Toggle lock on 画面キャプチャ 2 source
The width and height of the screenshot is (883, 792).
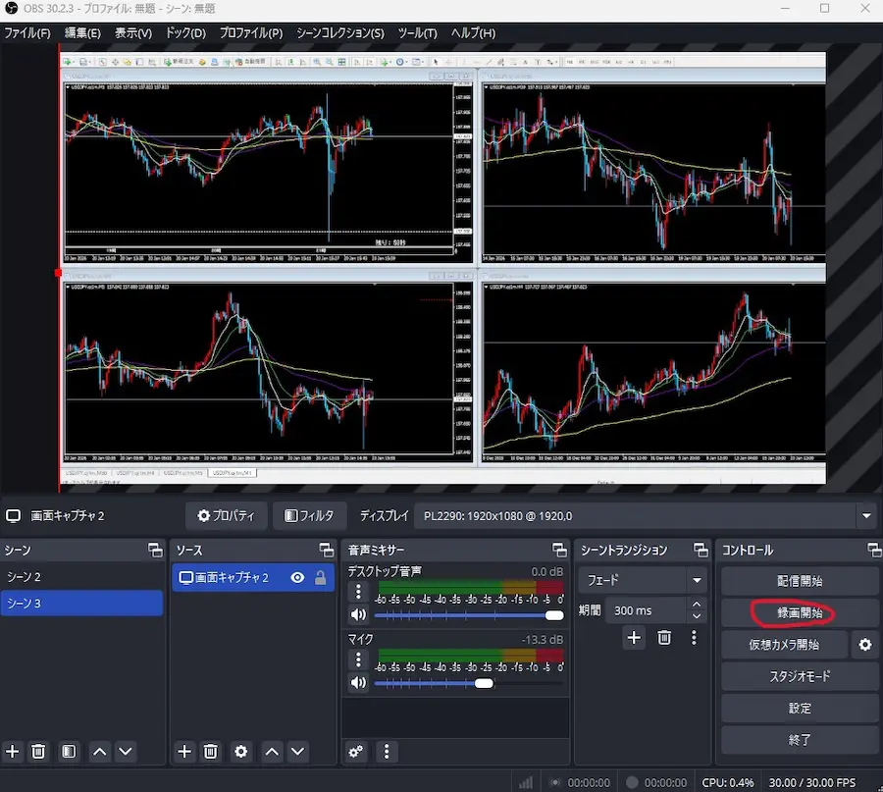[x=320, y=578]
